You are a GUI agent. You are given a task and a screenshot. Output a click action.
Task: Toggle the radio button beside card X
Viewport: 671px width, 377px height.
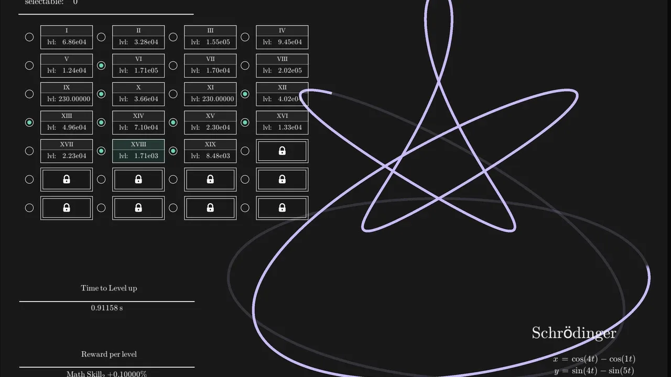[x=101, y=94]
